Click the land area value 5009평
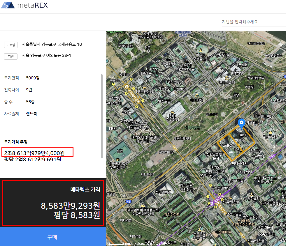Image resolution: width=286 pixels, height=246 pixels. (33, 78)
